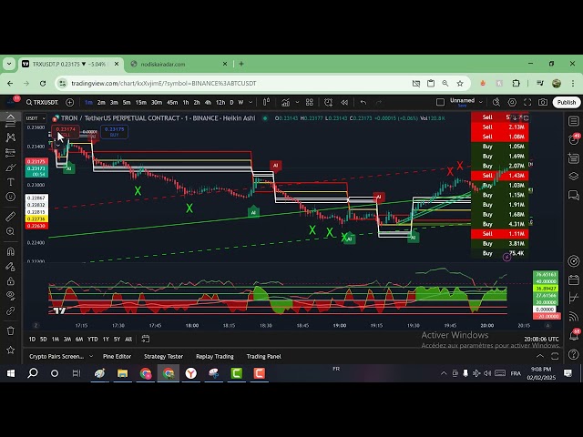
Task: Click the quick search icon in toolbar
Action: pyautogui.click(x=496, y=102)
